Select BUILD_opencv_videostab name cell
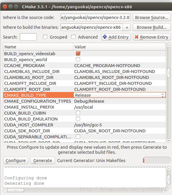The image size is (172, 195). click(x=30, y=54)
